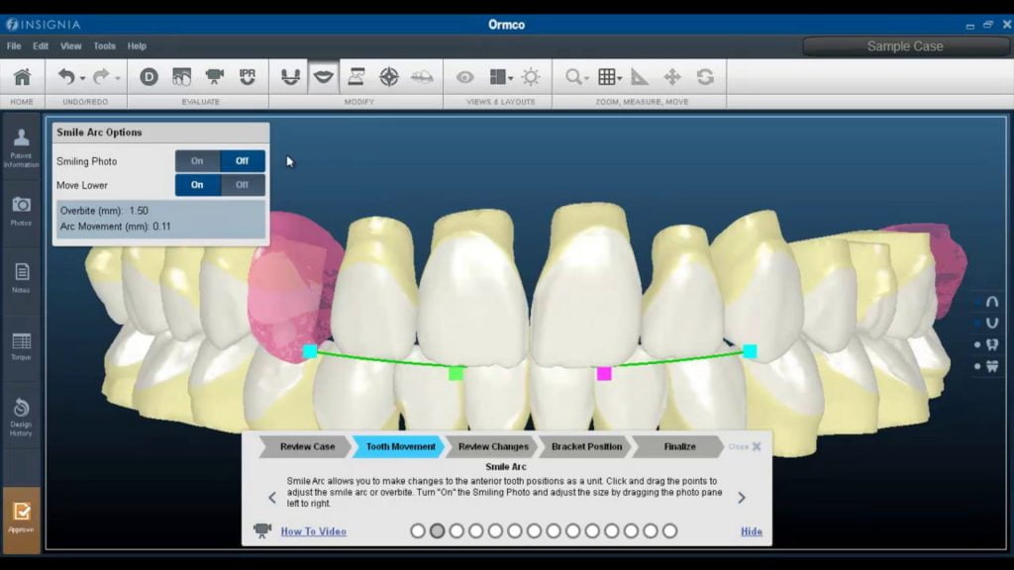Click the Hide link in wizard panel
Screen dimensions: 1014x570
click(752, 531)
